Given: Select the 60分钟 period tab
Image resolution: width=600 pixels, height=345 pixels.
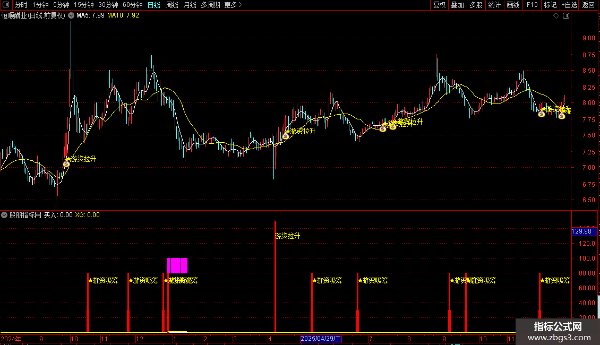Looking at the screenshot, I should click(x=133, y=5).
